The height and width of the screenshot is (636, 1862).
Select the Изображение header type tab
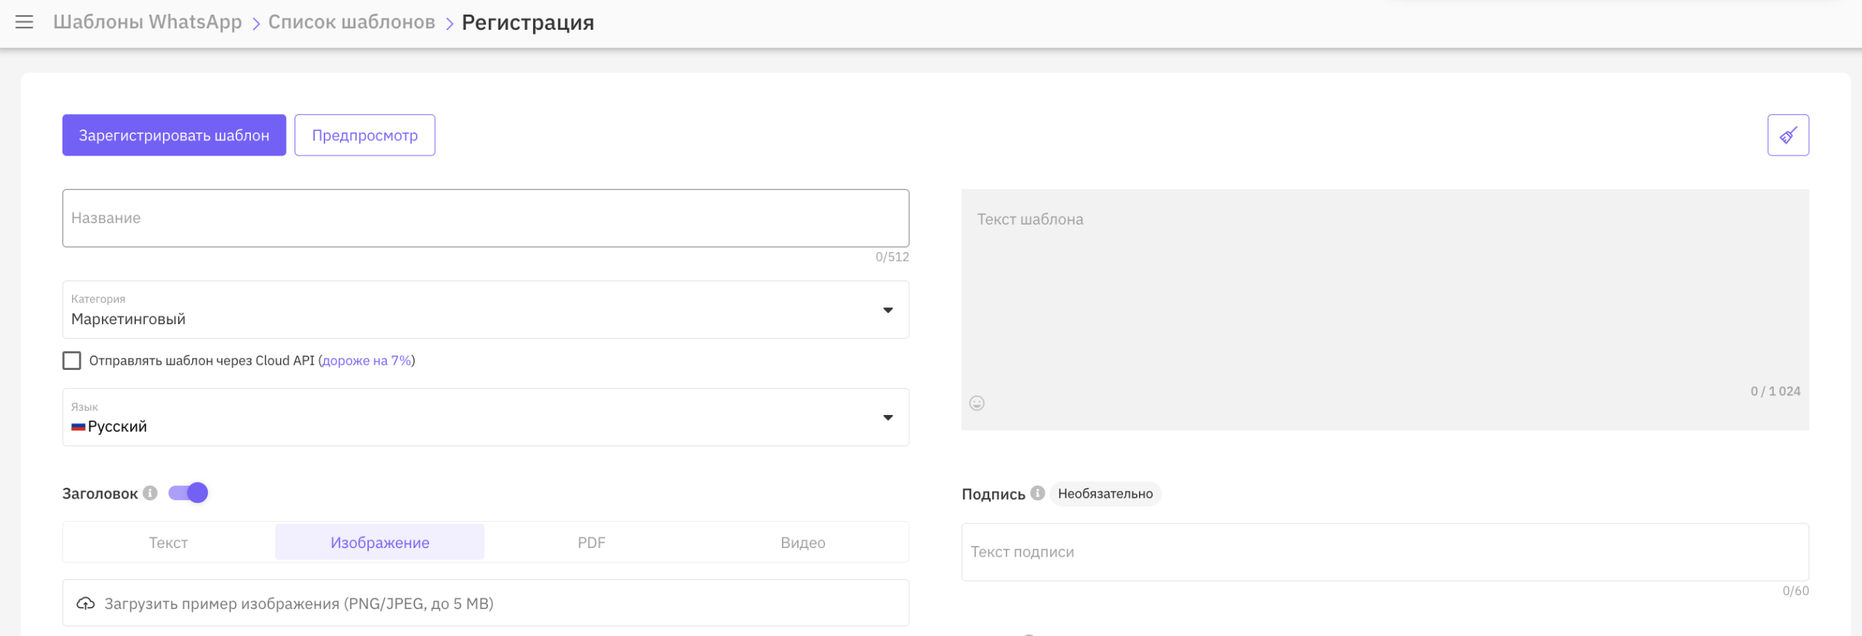point(380,542)
